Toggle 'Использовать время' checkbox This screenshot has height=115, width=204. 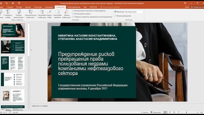(73, 14)
